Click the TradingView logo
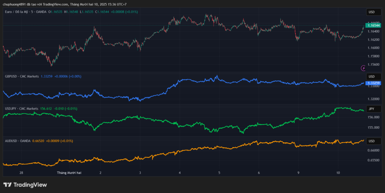The image size is (385, 193). pos(25,185)
